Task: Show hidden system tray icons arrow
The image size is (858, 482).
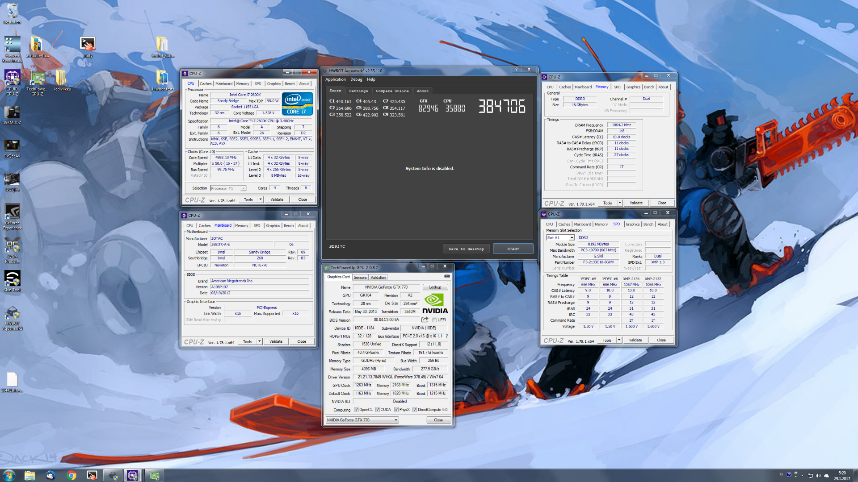Action: (x=802, y=475)
